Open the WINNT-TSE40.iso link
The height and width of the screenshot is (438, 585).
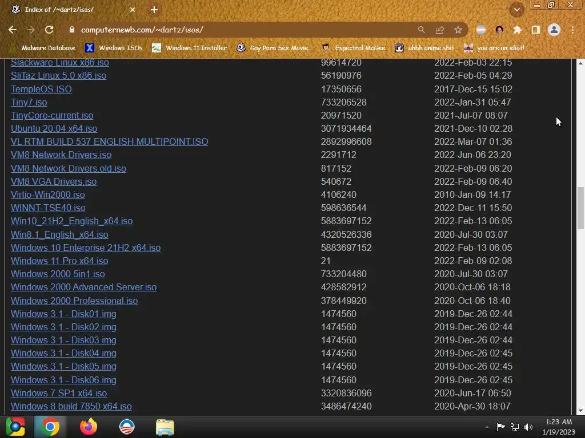pyautogui.click(x=48, y=208)
